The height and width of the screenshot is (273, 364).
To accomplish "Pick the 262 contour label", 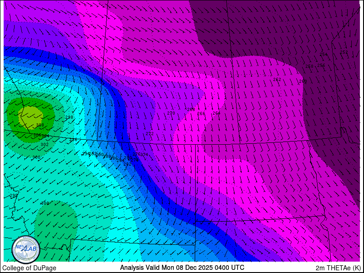I will pos(277,80).
